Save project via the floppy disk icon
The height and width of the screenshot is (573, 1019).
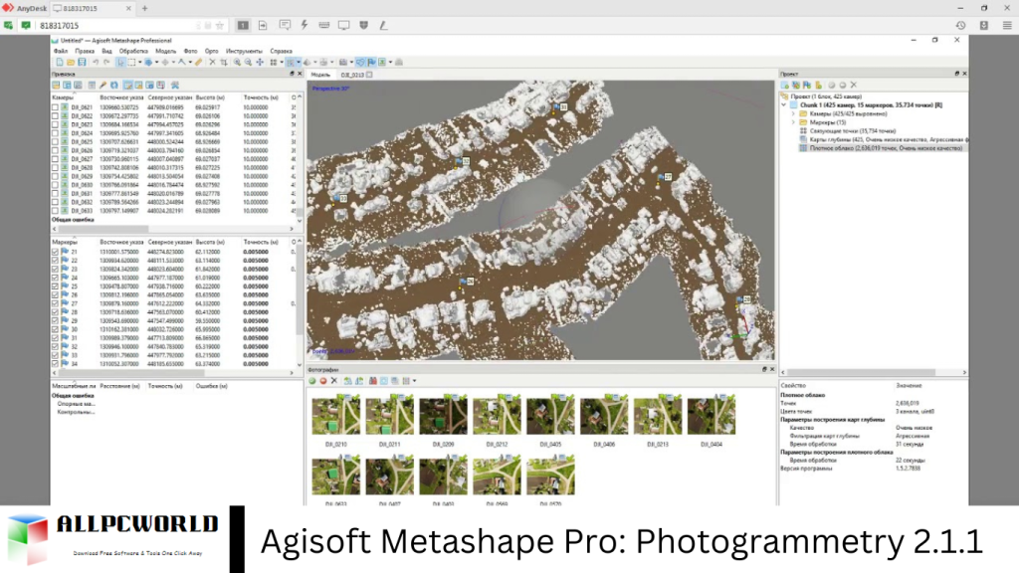[x=82, y=63]
